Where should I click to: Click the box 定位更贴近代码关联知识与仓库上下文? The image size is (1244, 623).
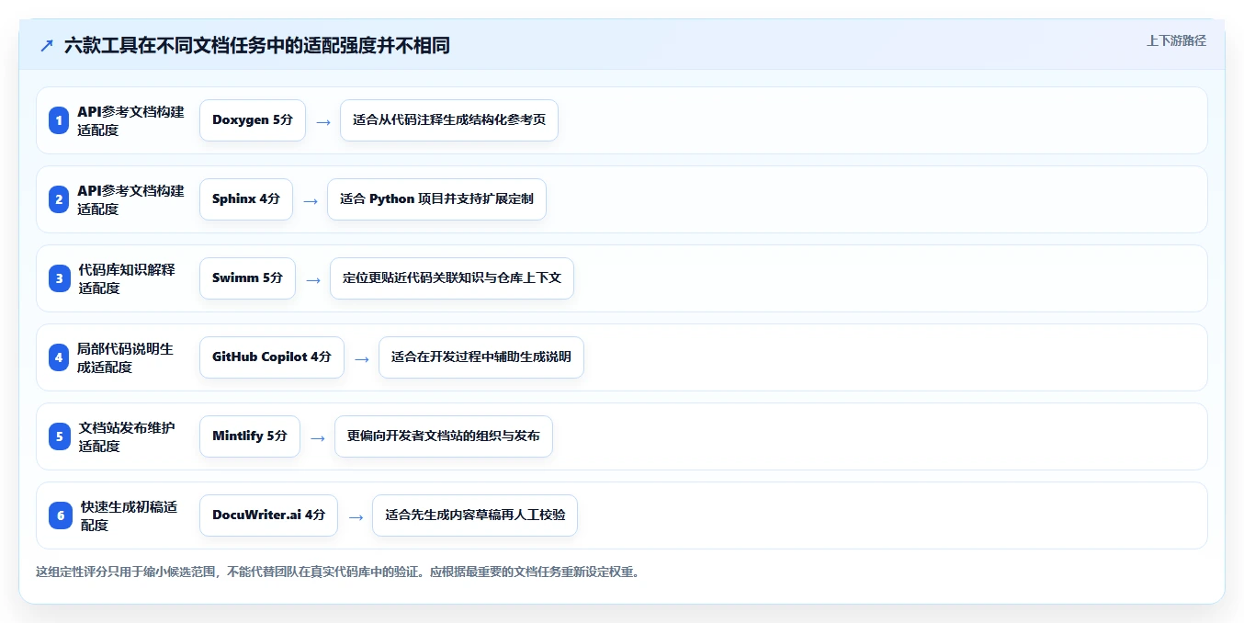pyautogui.click(x=452, y=278)
